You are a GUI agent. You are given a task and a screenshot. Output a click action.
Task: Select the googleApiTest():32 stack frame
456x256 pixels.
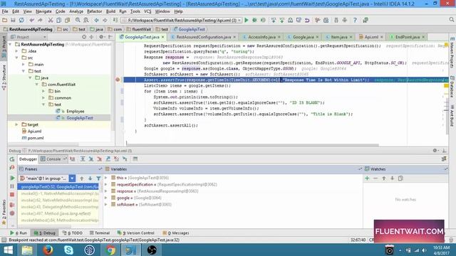(58, 186)
